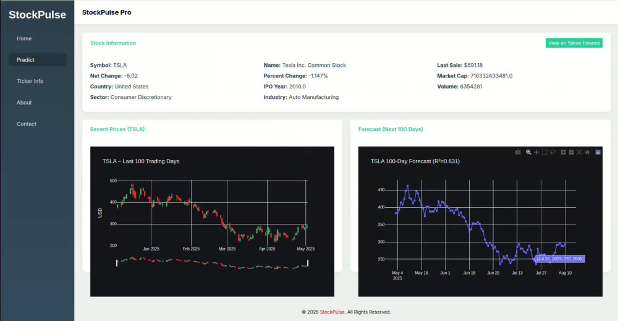The height and width of the screenshot is (321, 618).
Task: Select the Zoom tool in forecast chart toolbar
Action: pos(528,152)
